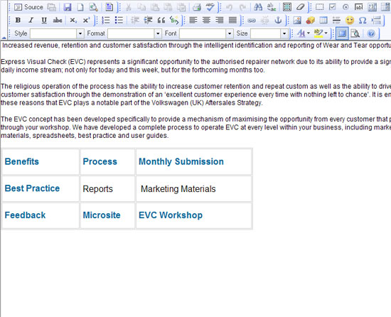Select the Size combo box field
The width and height of the screenshot is (391, 317).
point(269,33)
